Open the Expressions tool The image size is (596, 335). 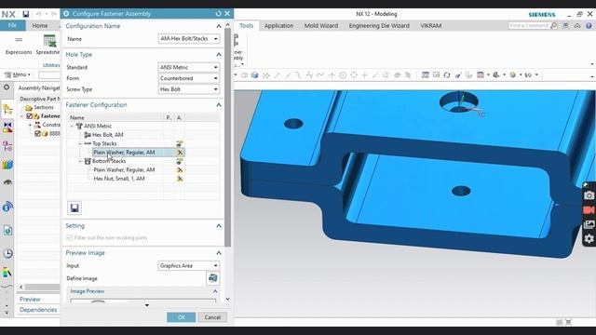(19, 46)
